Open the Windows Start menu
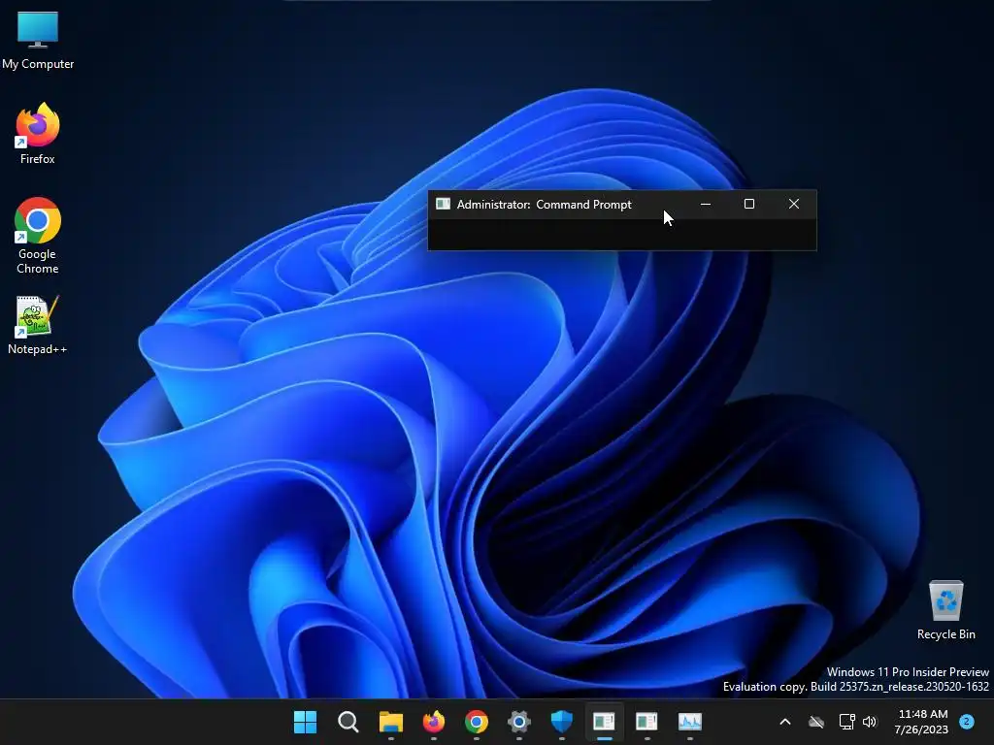 (305, 722)
